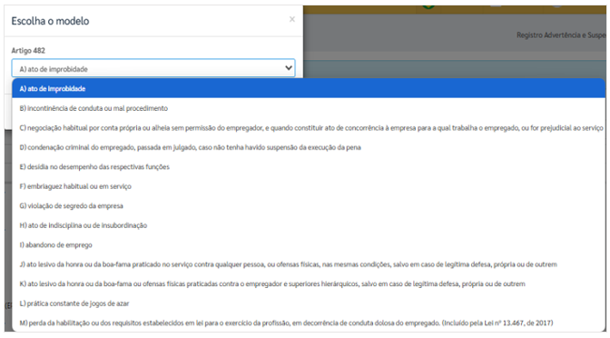Select E) desídia no desempenho das funções
This screenshot has height=338, width=610.
point(309,166)
